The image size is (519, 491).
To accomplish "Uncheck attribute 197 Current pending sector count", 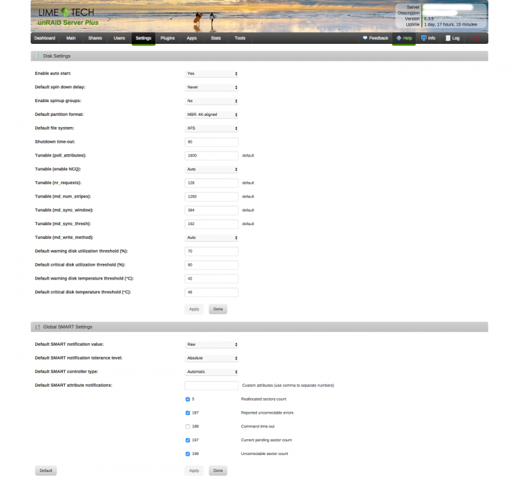I will point(187,441).
